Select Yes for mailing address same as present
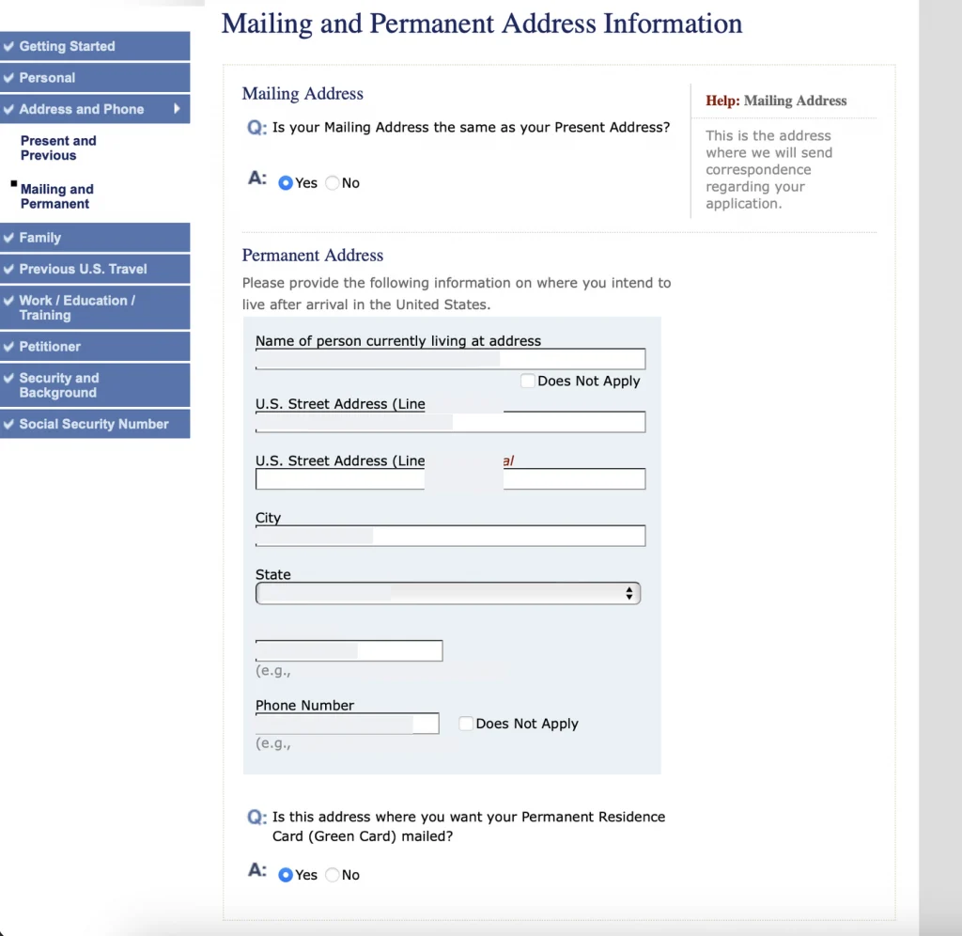962x936 pixels. coord(286,183)
